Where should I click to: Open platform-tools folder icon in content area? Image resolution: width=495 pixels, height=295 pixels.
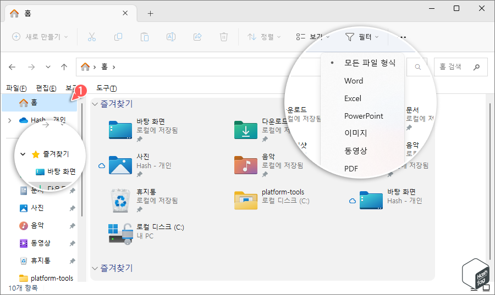pos(246,201)
